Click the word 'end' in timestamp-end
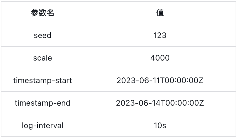Image resolution: width=237 pixels, height=138 pixels. (63, 103)
